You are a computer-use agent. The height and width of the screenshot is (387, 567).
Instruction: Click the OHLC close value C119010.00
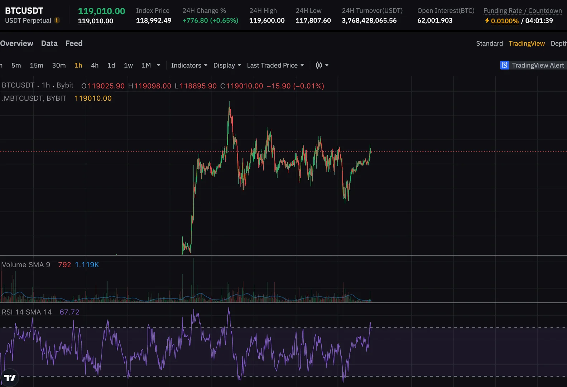click(241, 86)
